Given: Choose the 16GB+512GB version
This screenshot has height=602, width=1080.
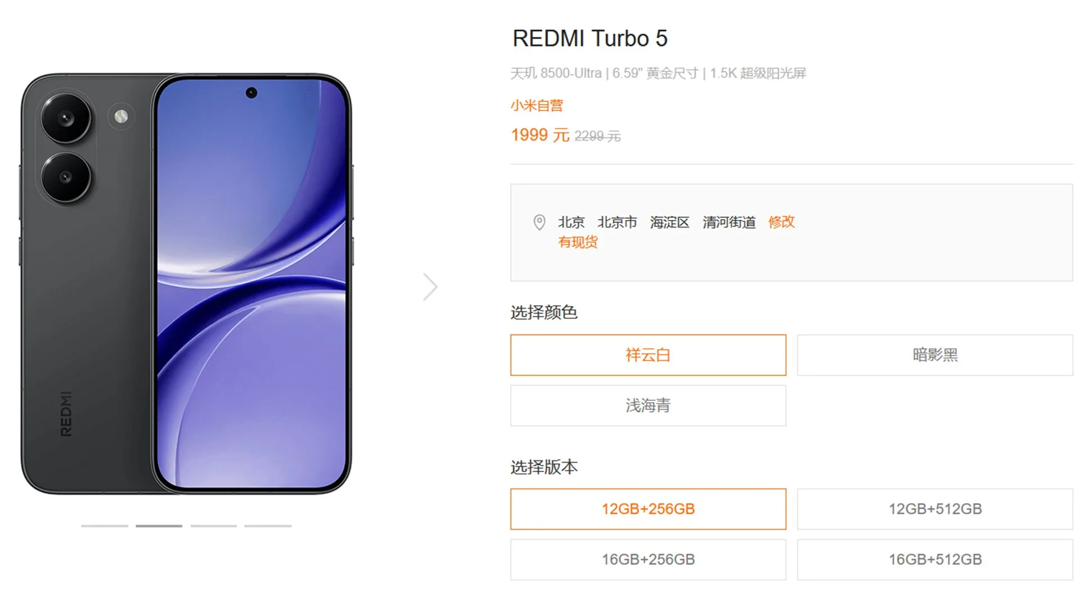Looking at the screenshot, I should click(935, 559).
